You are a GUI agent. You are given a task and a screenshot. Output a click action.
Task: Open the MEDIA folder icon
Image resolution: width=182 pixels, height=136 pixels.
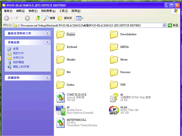pyautogui.click(x=114, y=47)
